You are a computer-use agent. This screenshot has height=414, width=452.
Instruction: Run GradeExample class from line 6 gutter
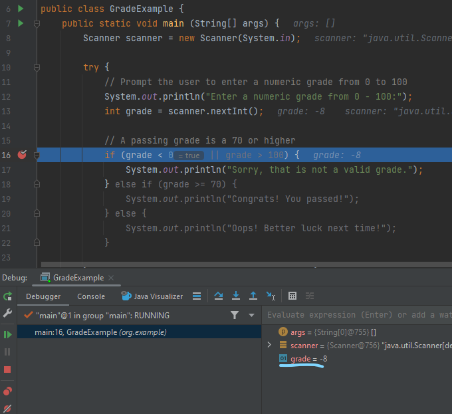pos(21,9)
